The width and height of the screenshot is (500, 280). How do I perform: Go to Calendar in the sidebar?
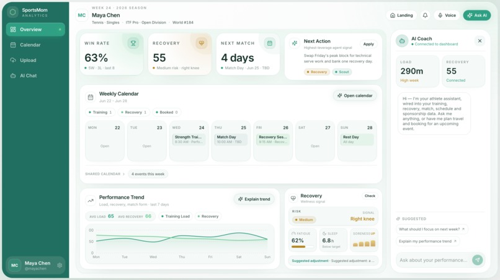(35, 45)
